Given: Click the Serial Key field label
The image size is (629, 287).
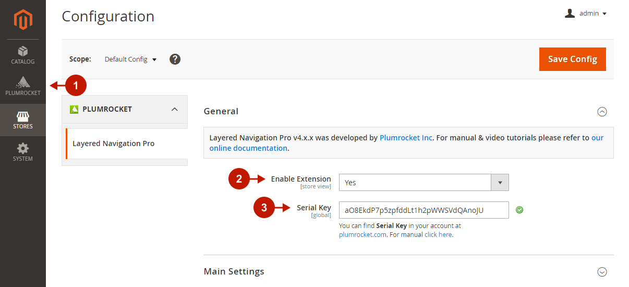Looking at the screenshot, I should (314, 208).
